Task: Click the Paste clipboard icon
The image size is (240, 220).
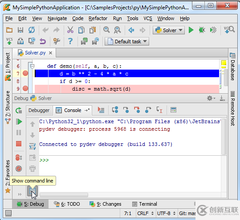Action: (x=93, y=30)
